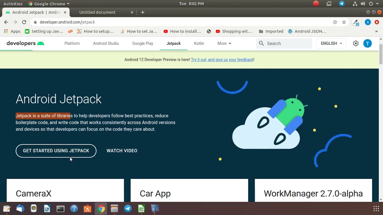Open the color picker eyedropper extension
Image resolution: width=383 pixels, height=215 pixels.
pyautogui.click(x=356, y=22)
